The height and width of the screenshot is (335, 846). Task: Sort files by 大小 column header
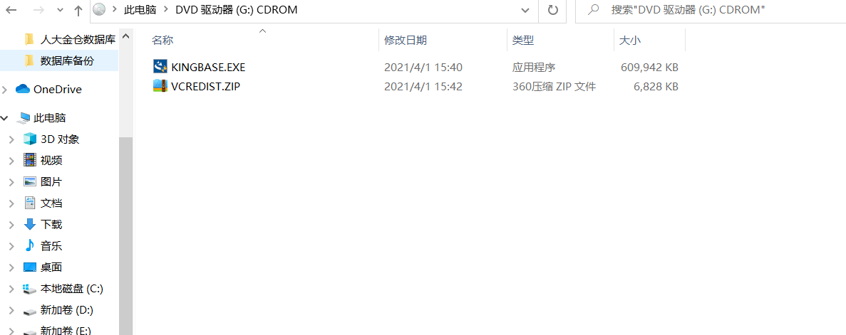[x=630, y=41]
